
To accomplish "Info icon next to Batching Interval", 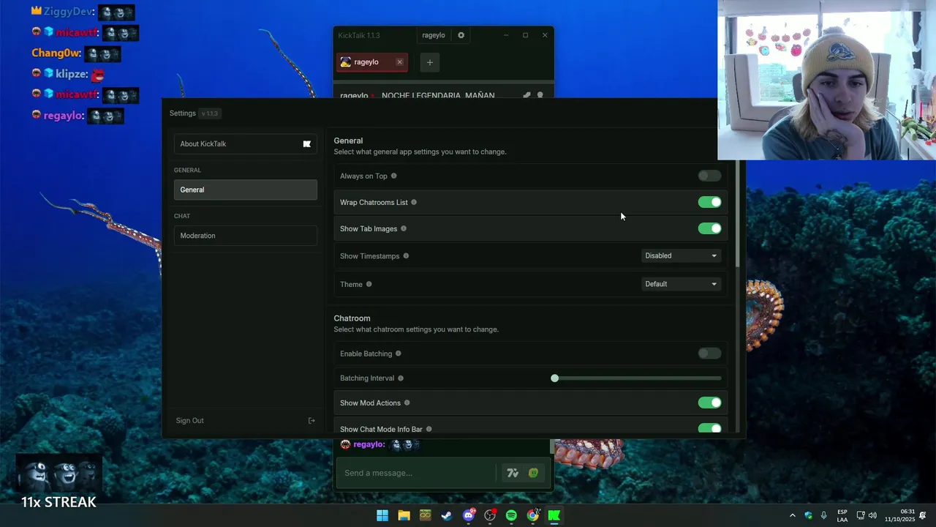I will coord(401,378).
